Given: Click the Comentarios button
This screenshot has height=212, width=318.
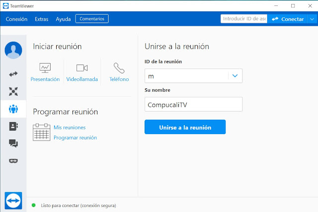Looking at the screenshot, I should 92,19.
